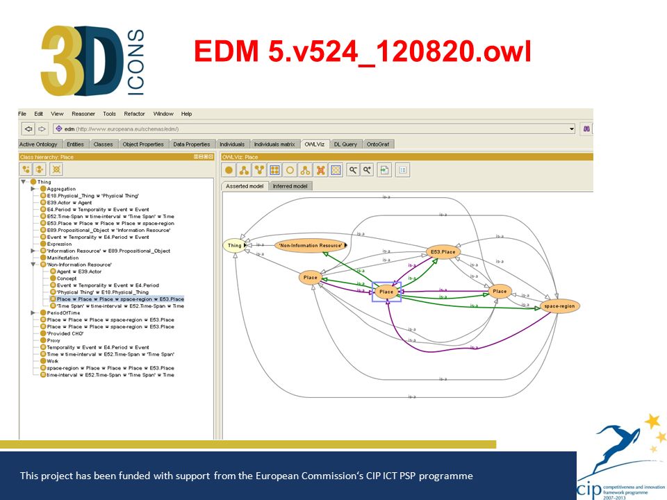The width and height of the screenshot is (667, 500).
Task: Click the OWLViz Show class icon
Action: point(229,171)
